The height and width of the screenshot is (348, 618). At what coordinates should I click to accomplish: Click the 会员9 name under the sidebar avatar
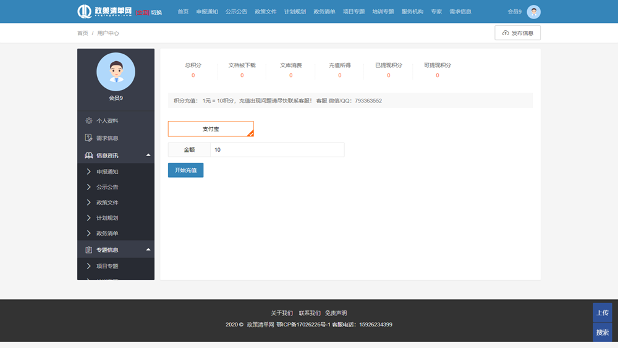116,98
